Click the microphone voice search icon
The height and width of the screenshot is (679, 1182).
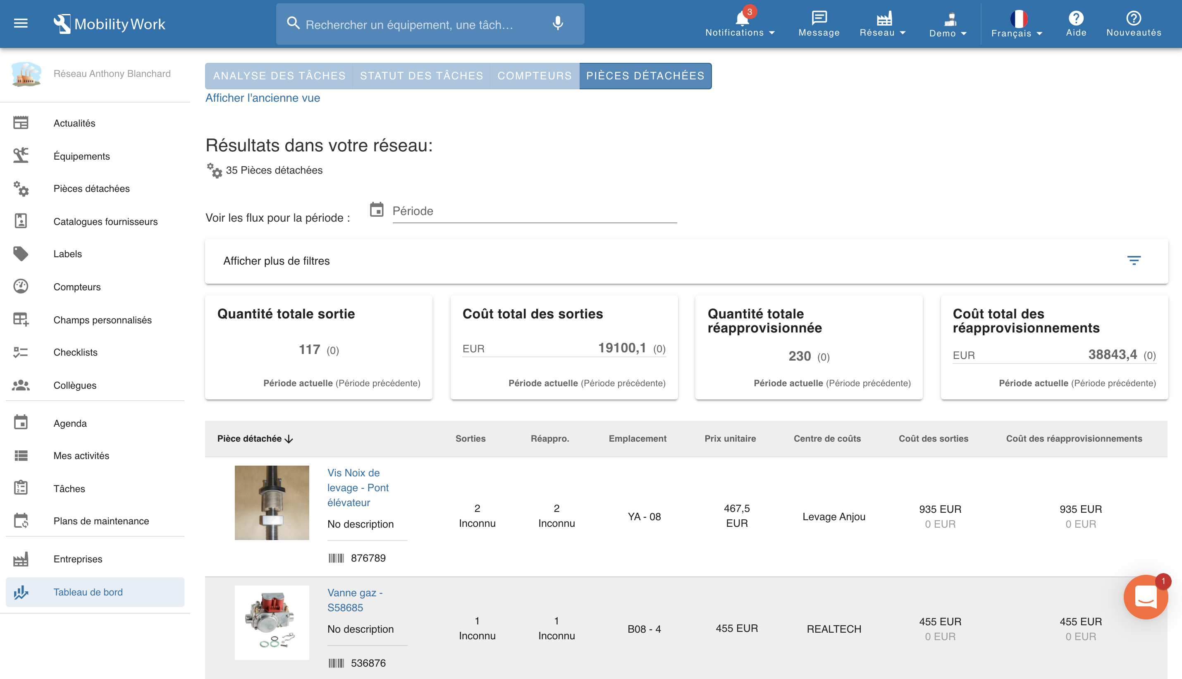(x=557, y=23)
